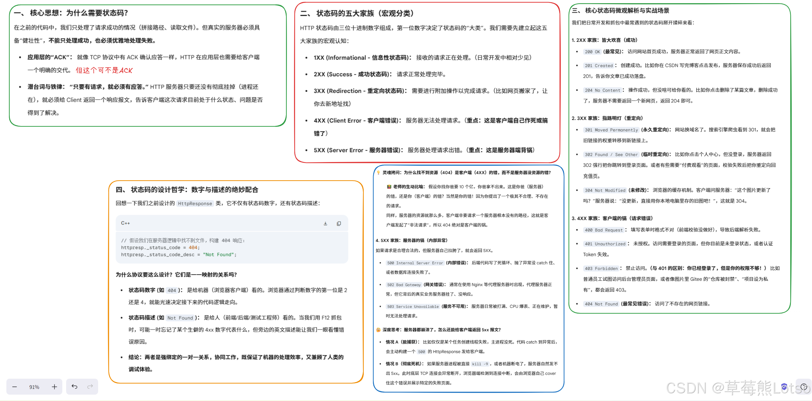Viewport: 812px width, 401px height.
Task: Click subheading 2. 3XX 家族：指路明灯
Action: pos(607,118)
